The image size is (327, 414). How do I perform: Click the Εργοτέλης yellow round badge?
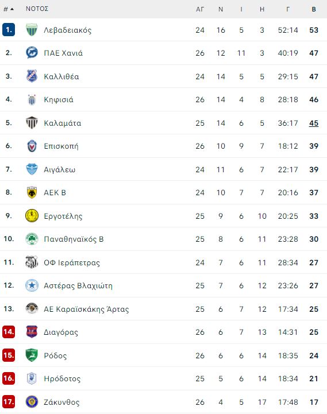coord(32,215)
